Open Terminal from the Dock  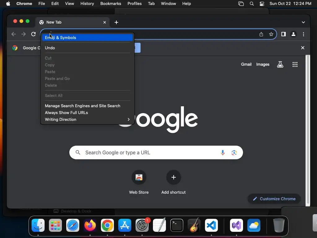[x=177, y=225]
